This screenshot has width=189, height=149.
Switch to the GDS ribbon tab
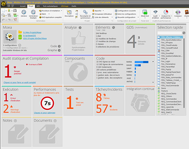38,6
